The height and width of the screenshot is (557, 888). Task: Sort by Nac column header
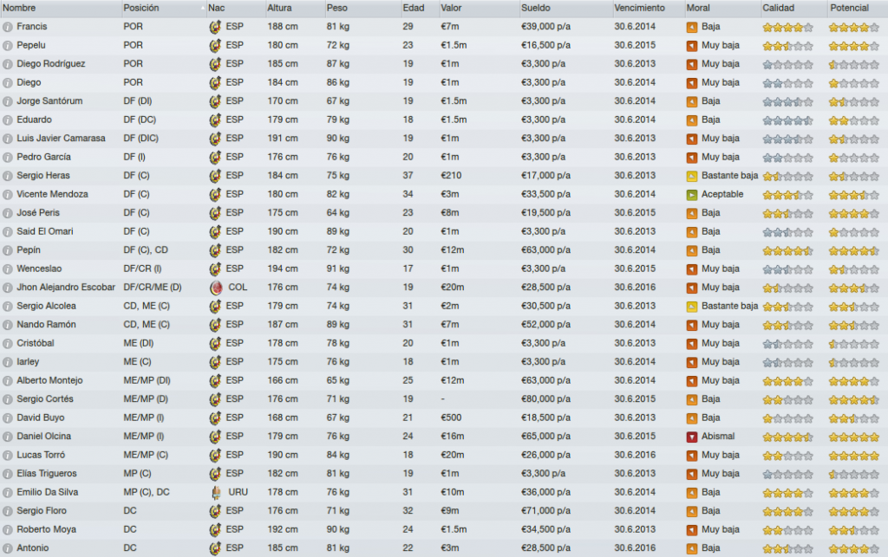236,8
